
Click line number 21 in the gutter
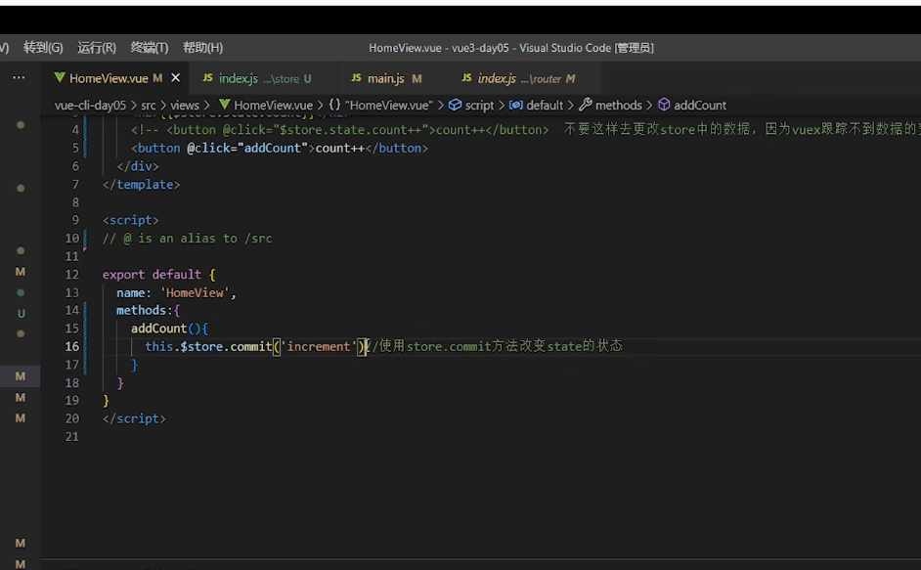71,437
